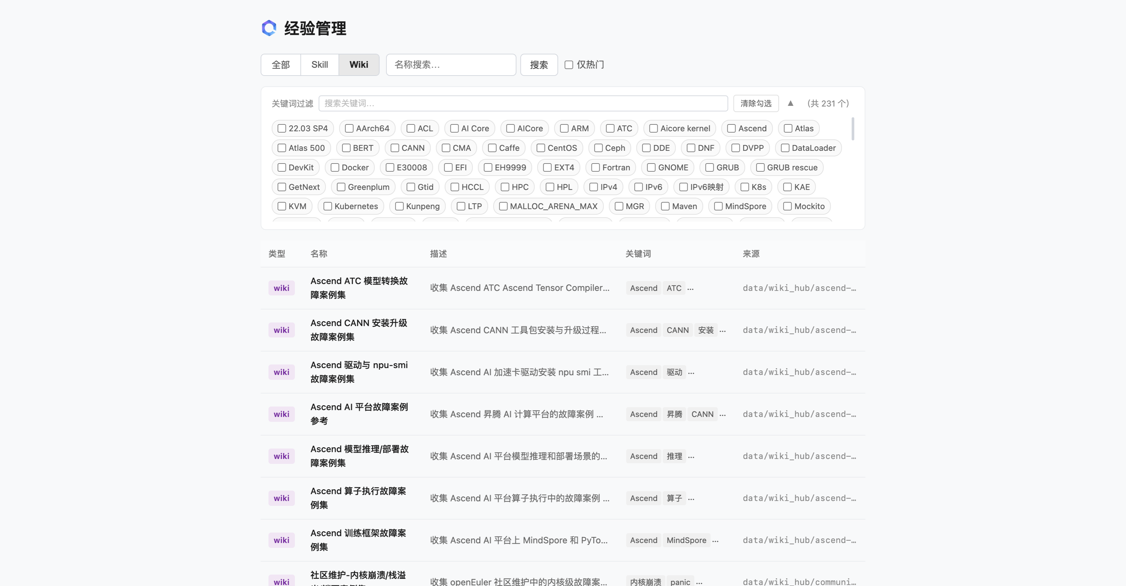Open Ascend 算子执行故障案例集 entry

tap(358, 498)
